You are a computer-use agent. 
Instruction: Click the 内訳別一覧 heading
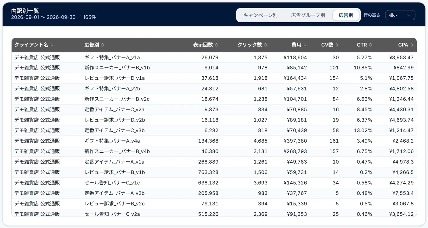[25, 11]
